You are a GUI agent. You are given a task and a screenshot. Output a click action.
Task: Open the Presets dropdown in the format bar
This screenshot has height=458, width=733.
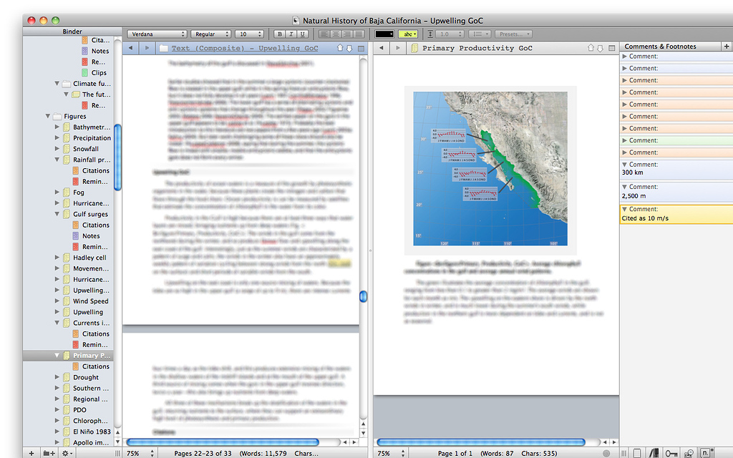pos(514,34)
